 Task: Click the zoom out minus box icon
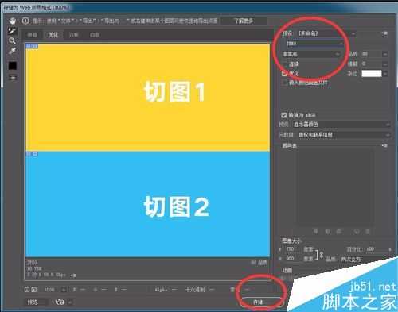27,290
